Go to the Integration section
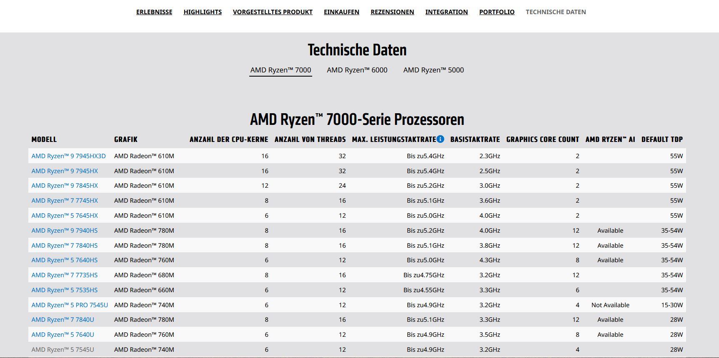The height and width of the screenshot is (358, 719). click(446, 12)
